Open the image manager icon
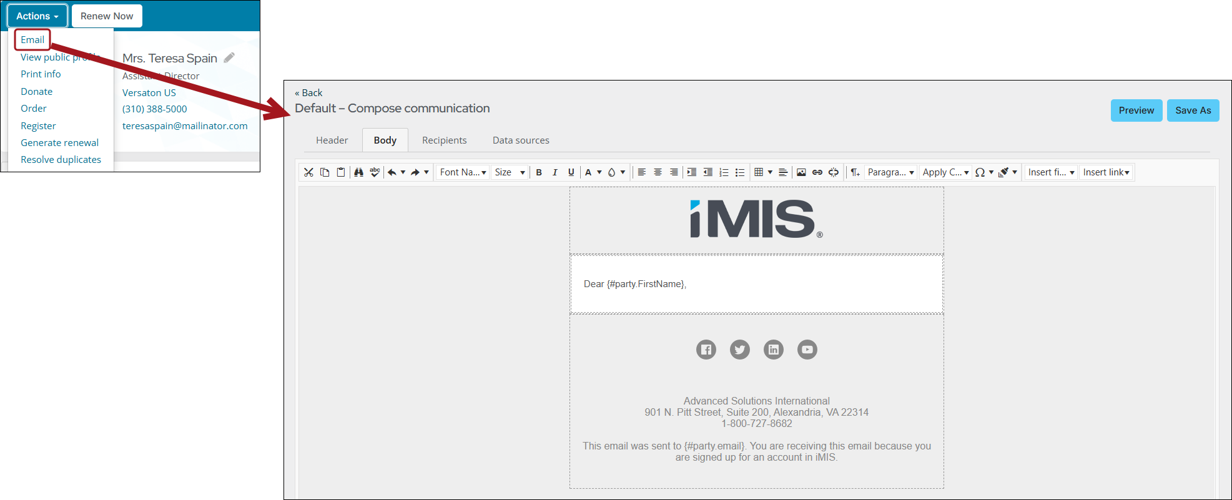 coord(801,172)
